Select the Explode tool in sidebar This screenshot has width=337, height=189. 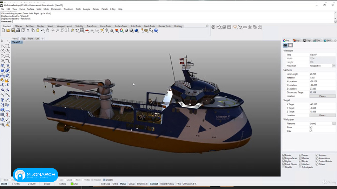click(7, 80)
